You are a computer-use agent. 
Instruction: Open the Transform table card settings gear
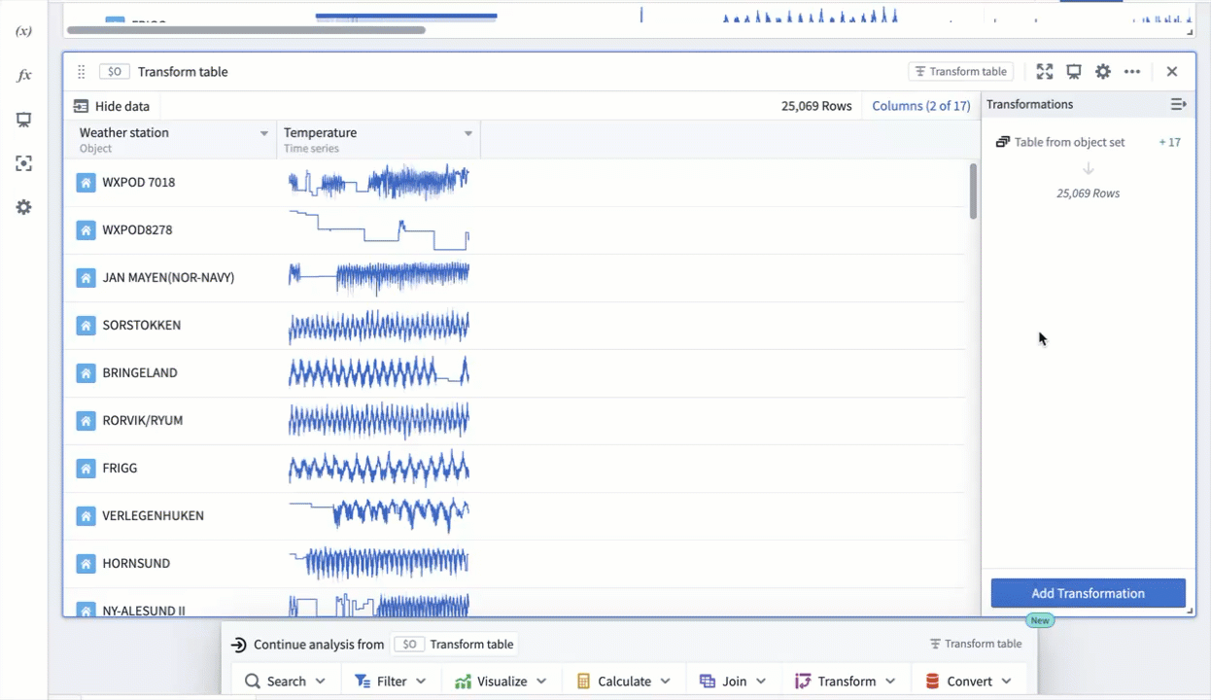(x=1102, y=72)
